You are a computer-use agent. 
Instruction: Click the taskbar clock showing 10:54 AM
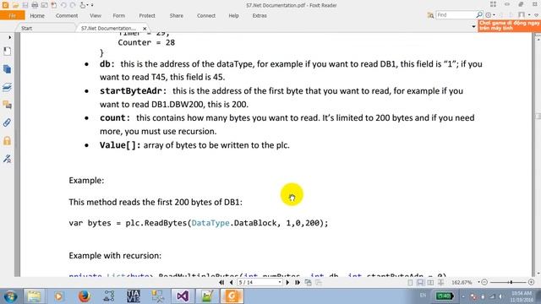point(522,296)
